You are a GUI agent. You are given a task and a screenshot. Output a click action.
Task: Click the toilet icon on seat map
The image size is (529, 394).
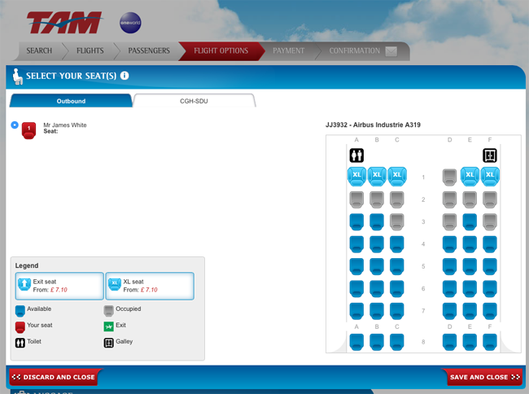click(356, 155)
